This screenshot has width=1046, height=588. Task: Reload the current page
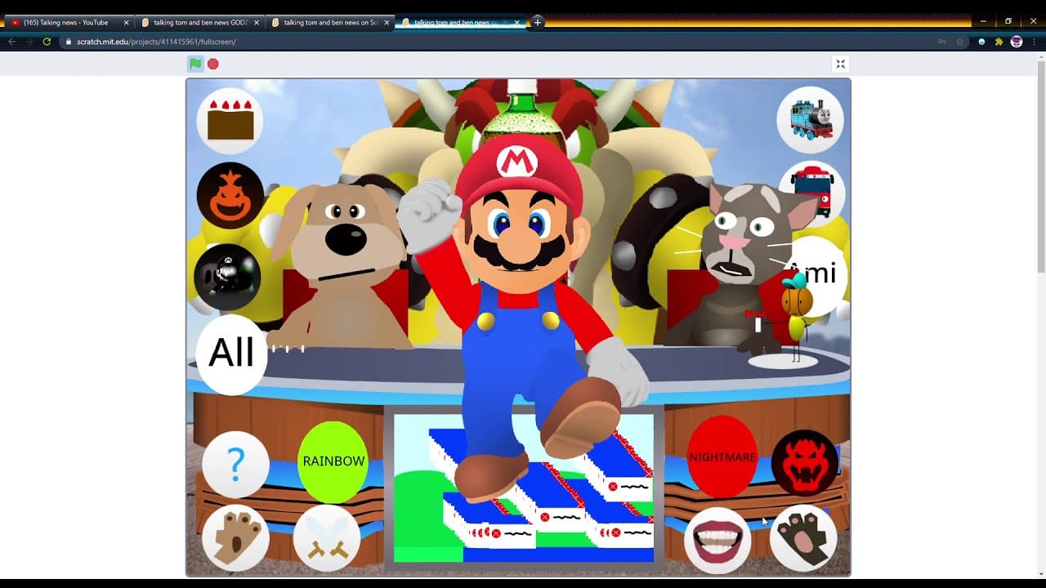pyautogui.click(x=47, y=42)
